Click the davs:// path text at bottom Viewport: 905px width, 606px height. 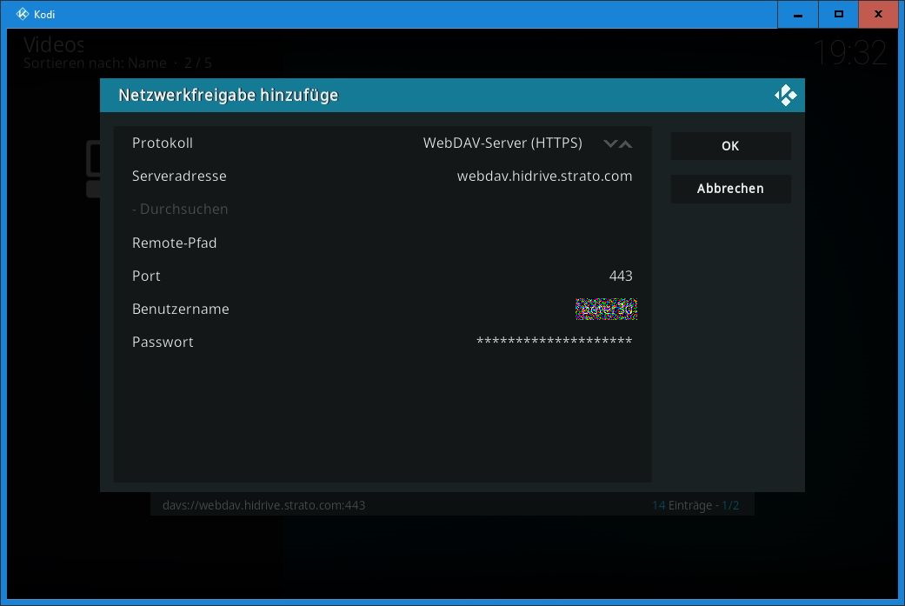click(263, 505)
